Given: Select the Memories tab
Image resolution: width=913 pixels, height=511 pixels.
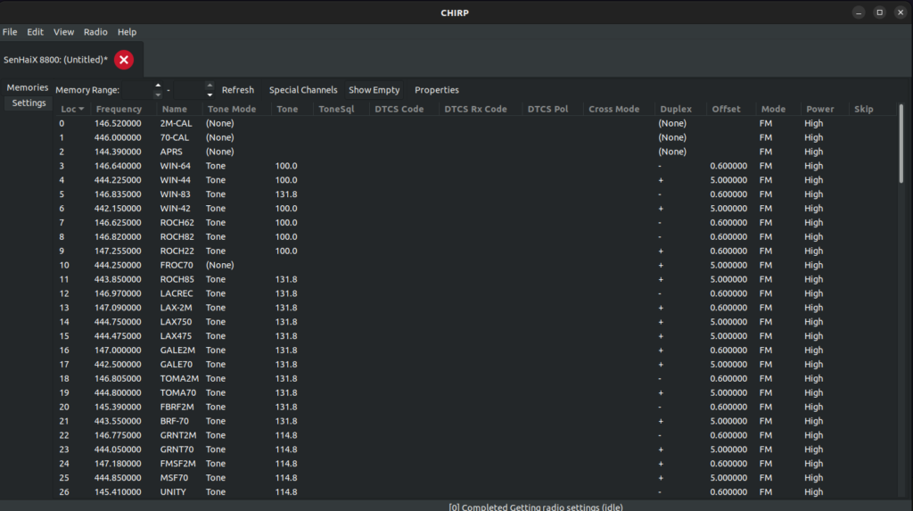Looking at the screenshot, I should [x=28, y=87].
